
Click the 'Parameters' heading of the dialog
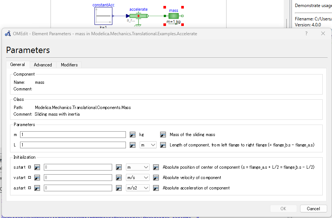(x=28, y=50)
